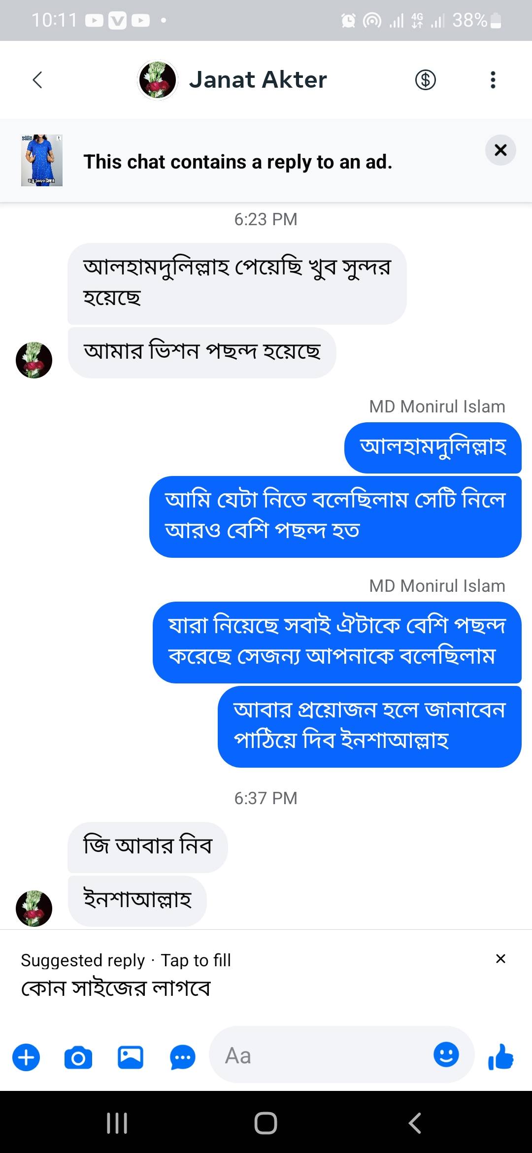Open the plus more actions button
Screen dimensions: 532x1153
pyautogui.click(x=26, y=1057)
